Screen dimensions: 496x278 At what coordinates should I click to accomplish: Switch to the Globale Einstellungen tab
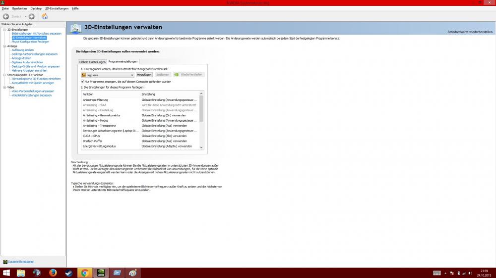(x=92, y=62)
